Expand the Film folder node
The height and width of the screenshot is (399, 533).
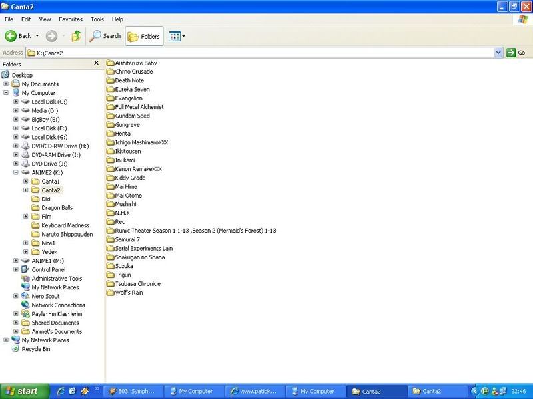pos(25,217)
